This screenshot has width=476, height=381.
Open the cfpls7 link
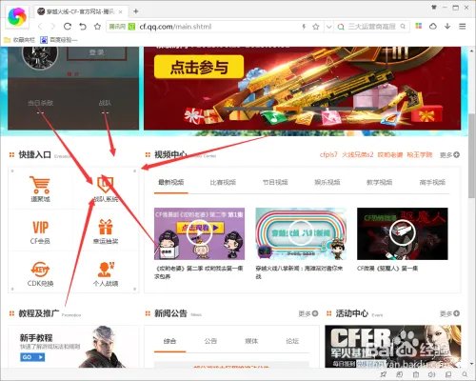tap(328, 155)
